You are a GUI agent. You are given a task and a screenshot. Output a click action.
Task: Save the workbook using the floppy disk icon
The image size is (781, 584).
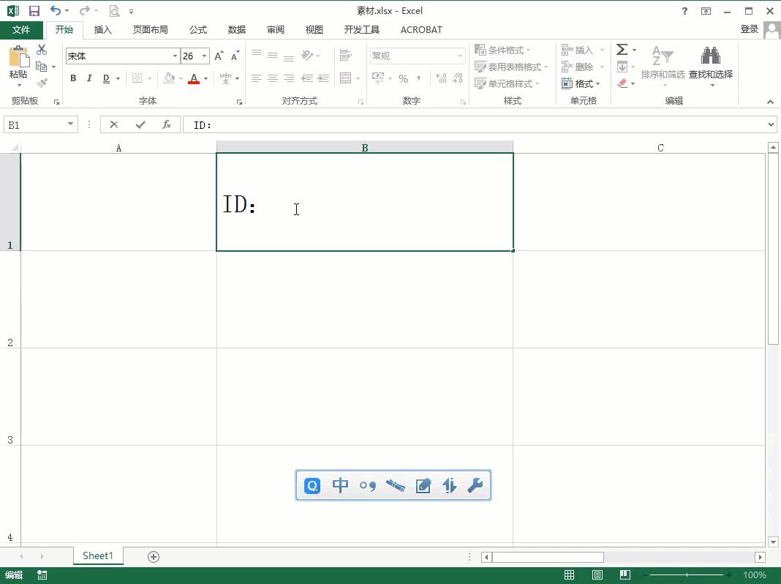[x=34, y=11]
